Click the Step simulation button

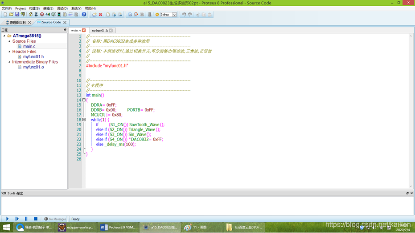point(17,219)
